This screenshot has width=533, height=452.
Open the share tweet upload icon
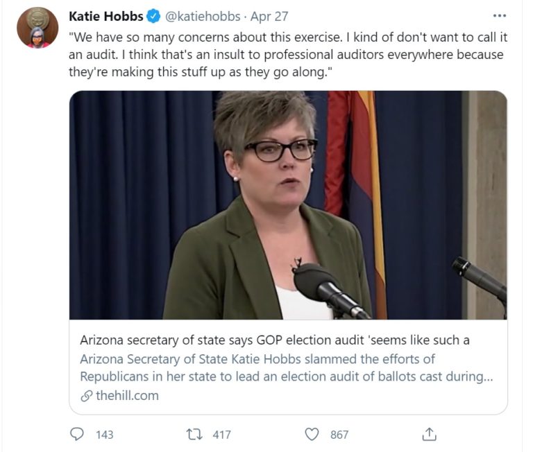430,434
